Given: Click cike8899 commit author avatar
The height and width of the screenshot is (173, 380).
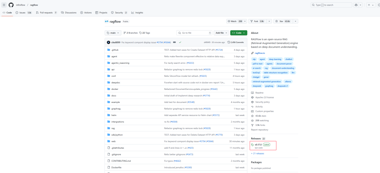Looking at the screenshot, I should 108,42.
